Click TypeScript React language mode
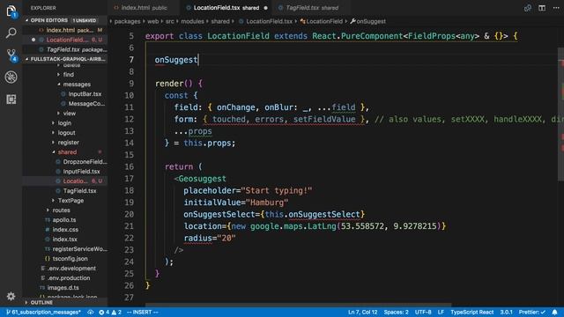The height and width of the screenshot is (317, 564). (x=472, y=313)
